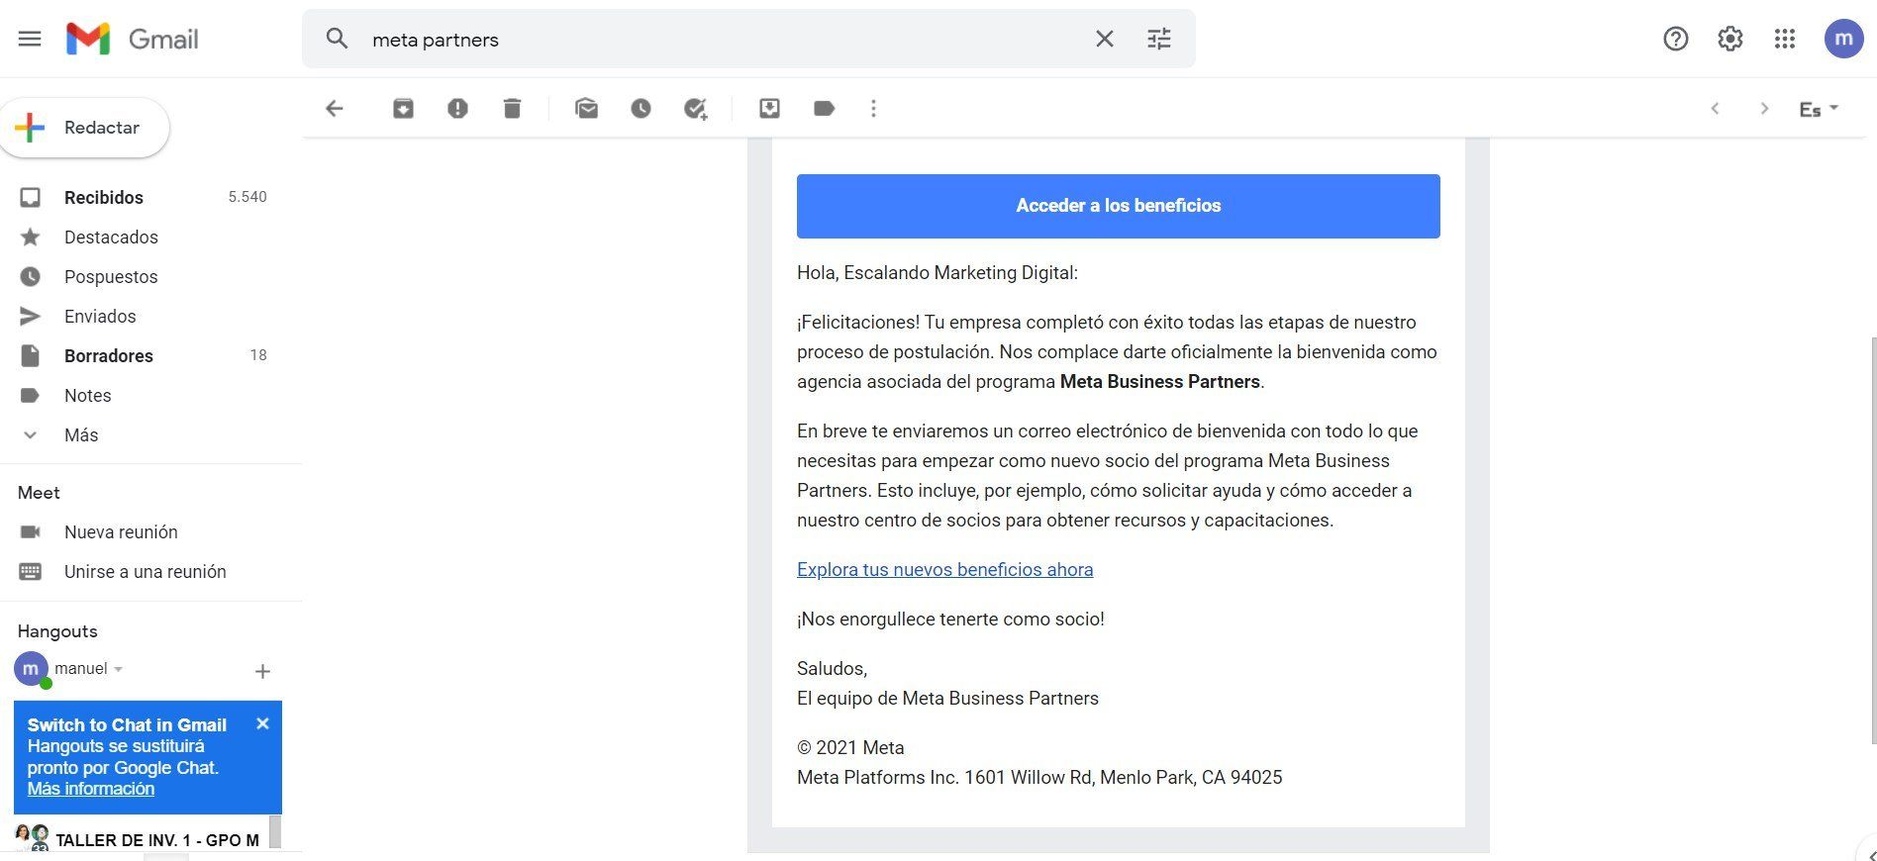The image size is (1877, 861).
Task: Open the input tools Es dropdown
Action: click(1819, 109)
